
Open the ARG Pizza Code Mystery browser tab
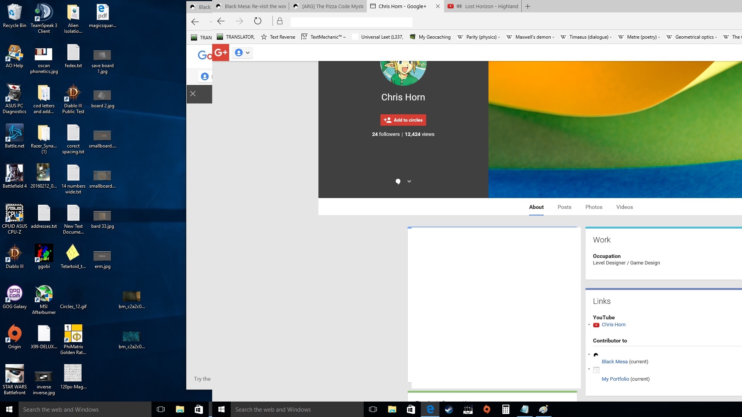[x=328, y=6]
